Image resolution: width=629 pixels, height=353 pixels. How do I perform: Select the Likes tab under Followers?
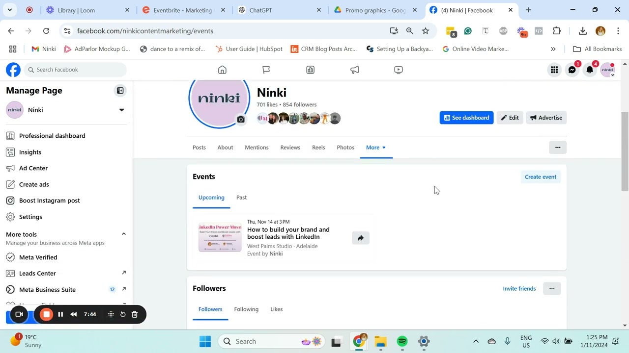click(276, 309)
